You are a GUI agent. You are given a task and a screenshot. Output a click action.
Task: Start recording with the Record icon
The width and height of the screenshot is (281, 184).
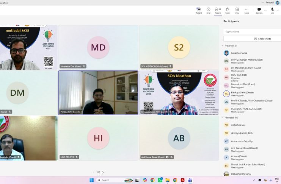coord(199,11)
